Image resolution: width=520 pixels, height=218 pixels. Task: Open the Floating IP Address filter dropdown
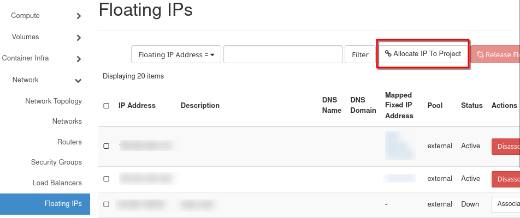pos(176,55)
